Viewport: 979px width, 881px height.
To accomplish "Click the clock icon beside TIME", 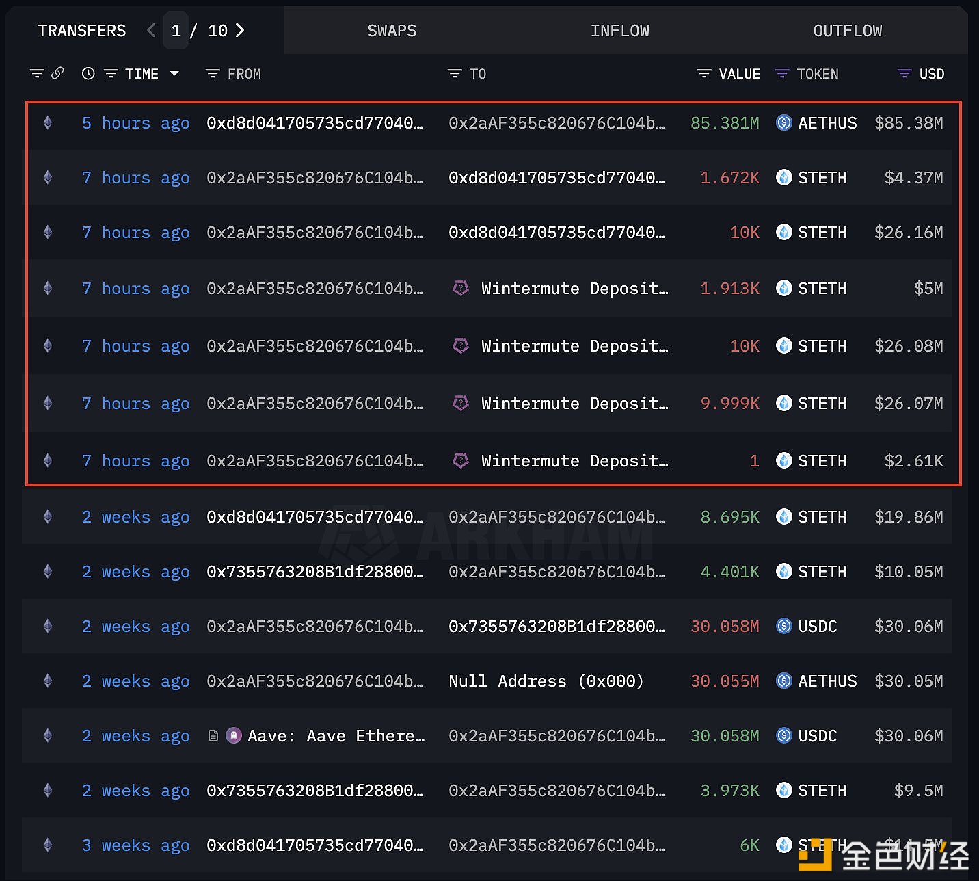I will coord(88,74).
